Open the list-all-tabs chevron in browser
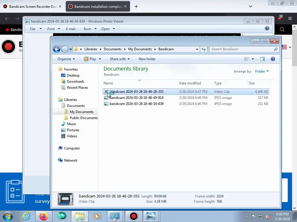The height and width of the screenshot is (222, 297). click(x=250, y=6)
